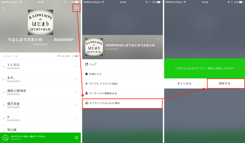Tap the 選択 select option
245x143 pixels.
(x=75, y=56)
